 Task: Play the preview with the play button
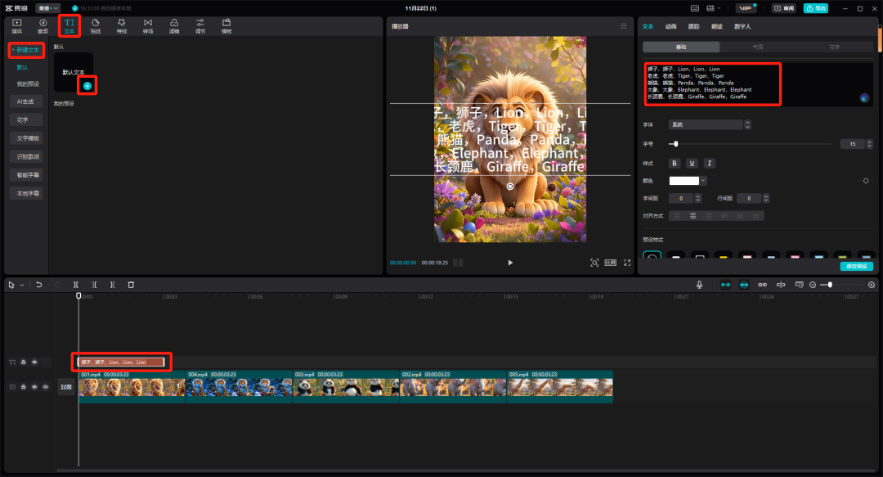[510, 263]
